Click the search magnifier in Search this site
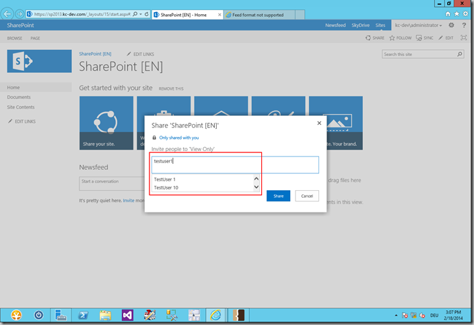This screenshot has width=474, height=325. [x=459, y=54]
